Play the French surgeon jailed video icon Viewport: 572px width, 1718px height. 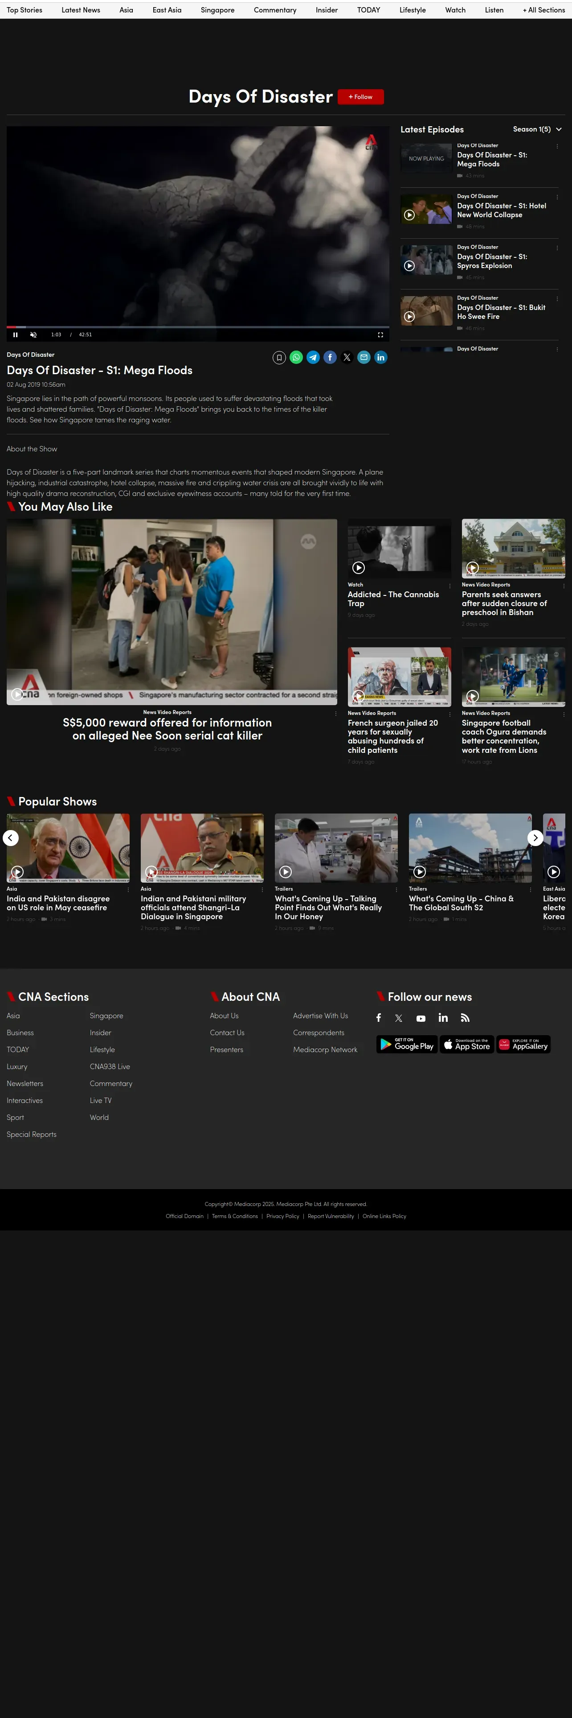[358, 696]
